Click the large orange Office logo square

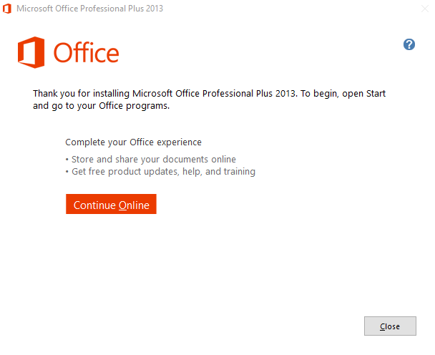[31, 52]
